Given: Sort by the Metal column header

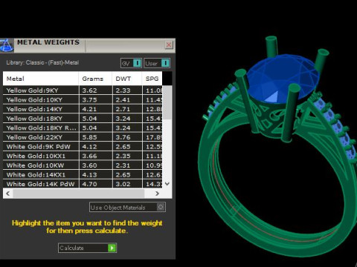Looking at the screenshot, I should [x=41, y=79].
